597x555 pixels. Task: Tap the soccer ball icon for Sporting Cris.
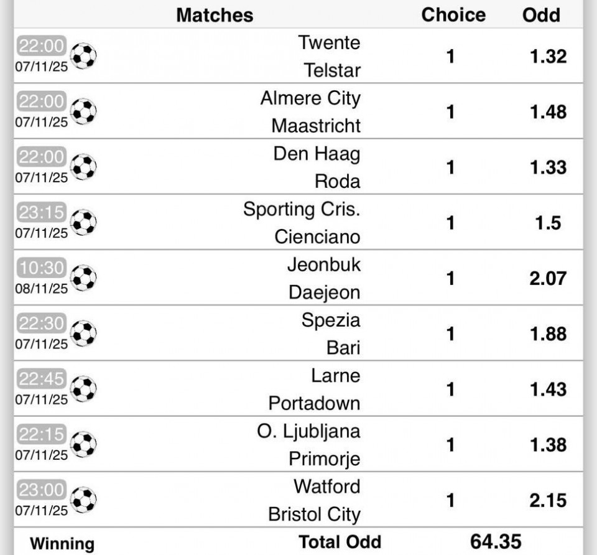pos(83,223)
